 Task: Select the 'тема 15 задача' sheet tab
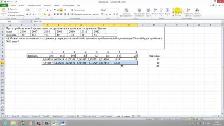pyautogui.click(x=106, y=116)
